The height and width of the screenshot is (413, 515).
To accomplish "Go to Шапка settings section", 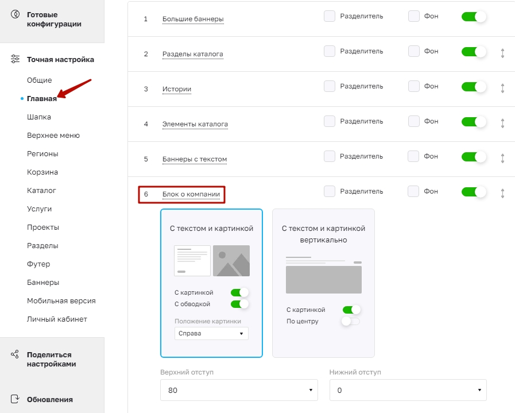I will coord(39,117).
